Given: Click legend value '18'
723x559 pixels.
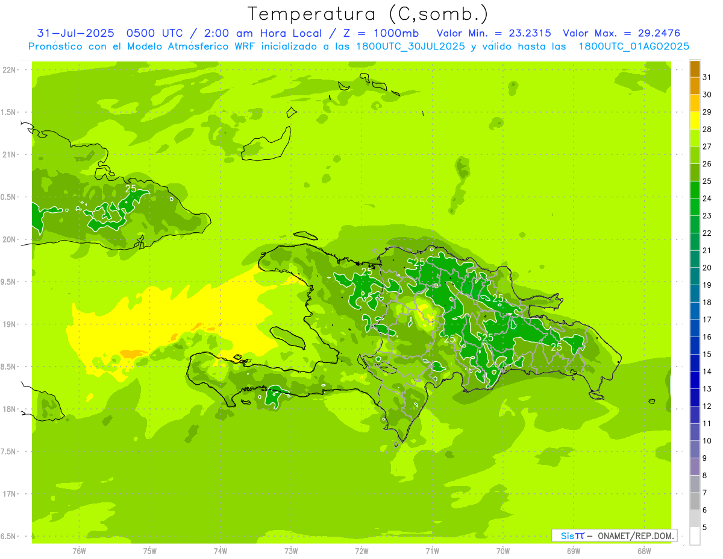Looking at the screenshot, I should point(707,303).
